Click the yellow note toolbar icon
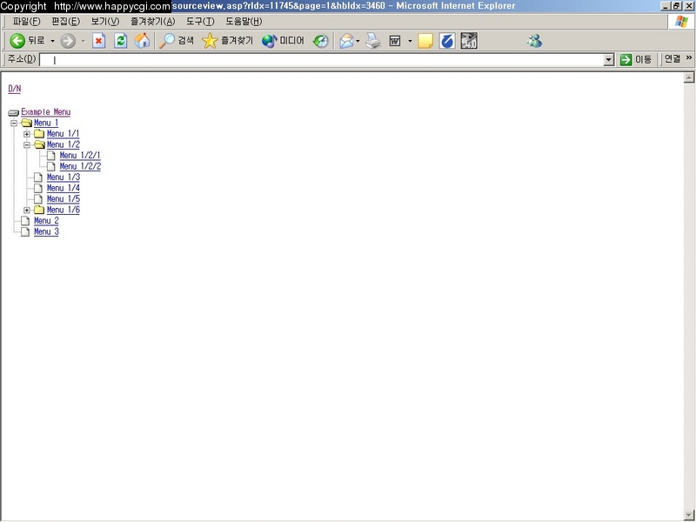The height and width of the screenshot is (522, 696). click(425, 41)
